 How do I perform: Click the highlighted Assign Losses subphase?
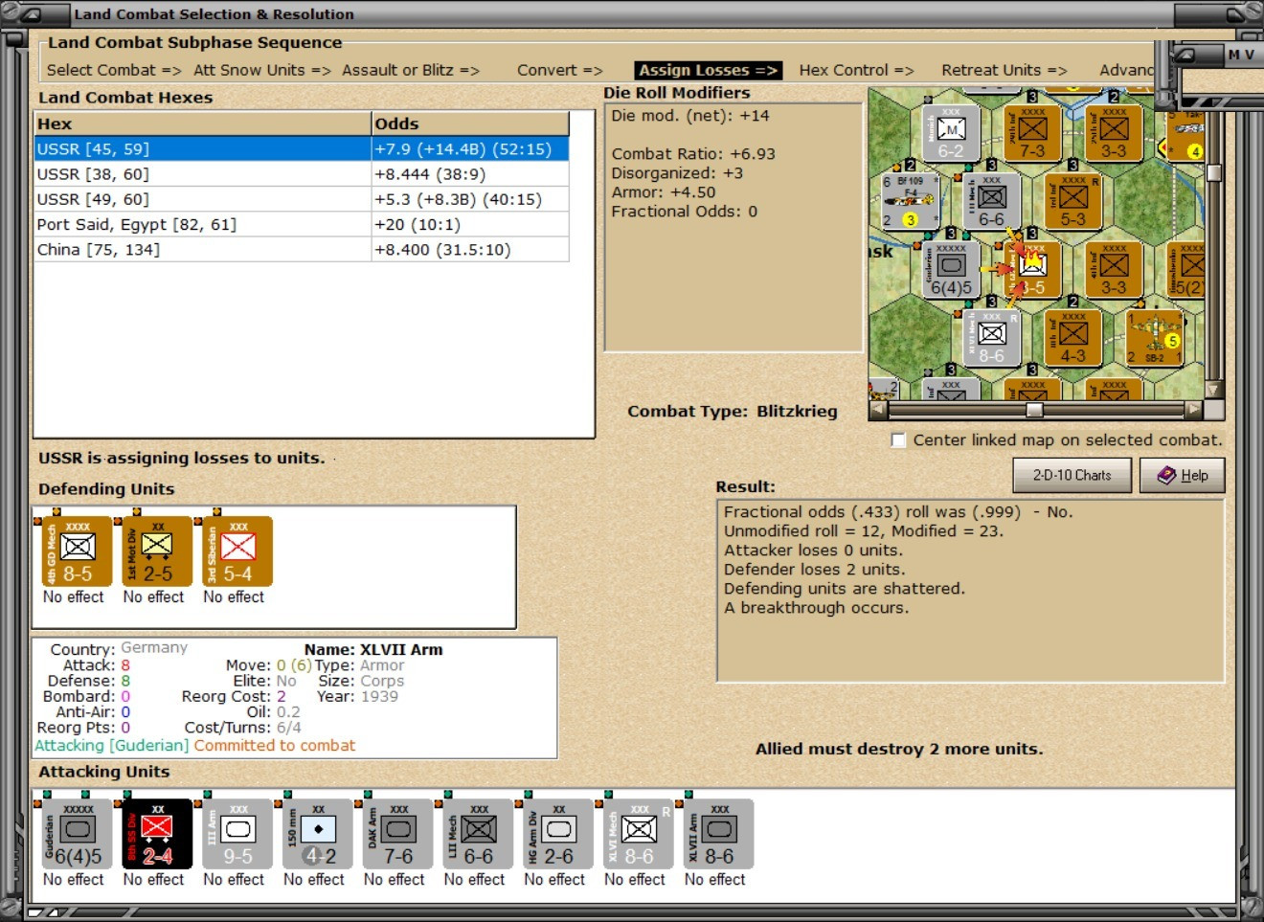(x=709, y=70)
